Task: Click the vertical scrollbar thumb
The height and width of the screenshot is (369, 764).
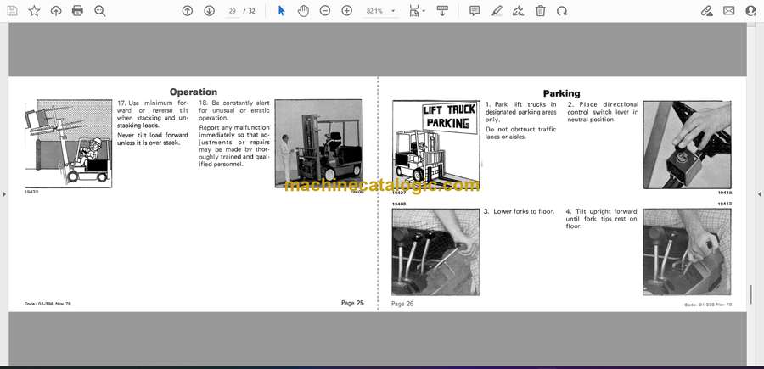Action: pos(751,294)
